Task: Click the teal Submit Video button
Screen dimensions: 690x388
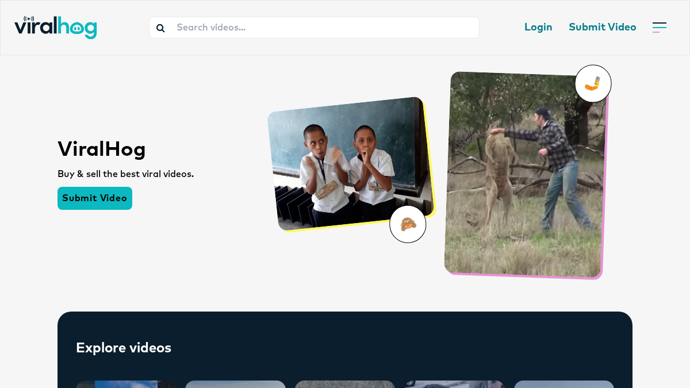Action: pyautogui.click(x=95, y=198)
